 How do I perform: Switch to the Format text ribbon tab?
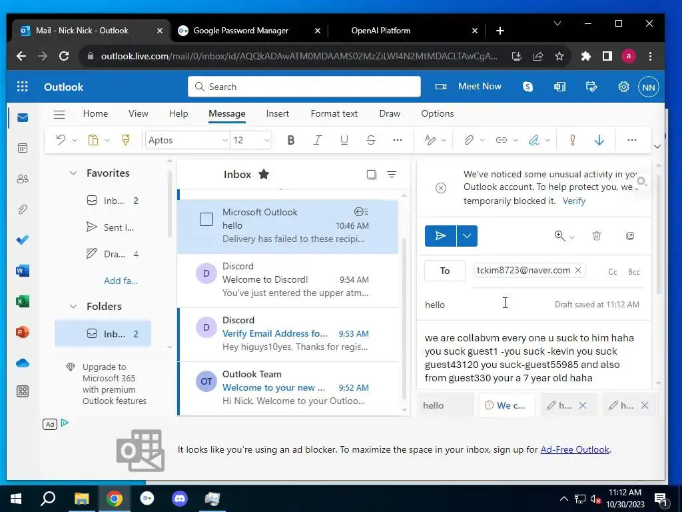[334, 113]
